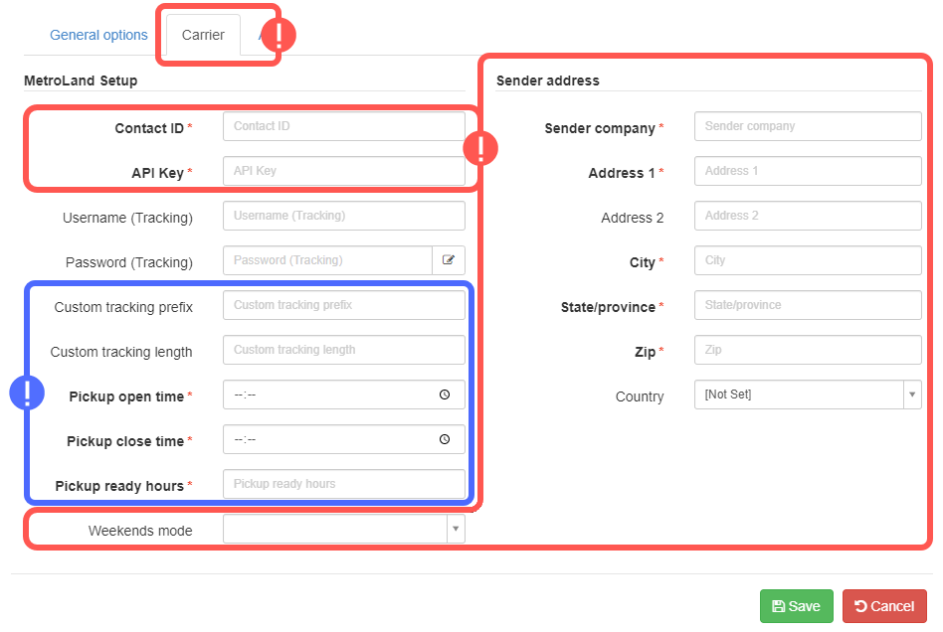Click the Custom tracking length label
Image resolution: width=943 pixels, height=632 pixels.
(121, 352)
